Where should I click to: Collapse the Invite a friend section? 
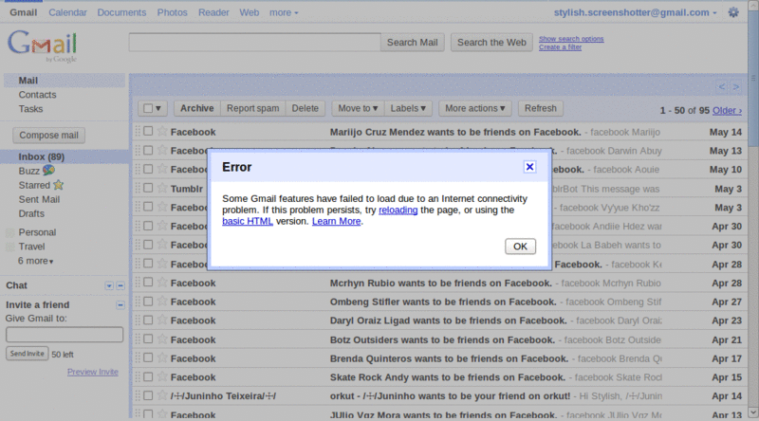tap(120, 305)
